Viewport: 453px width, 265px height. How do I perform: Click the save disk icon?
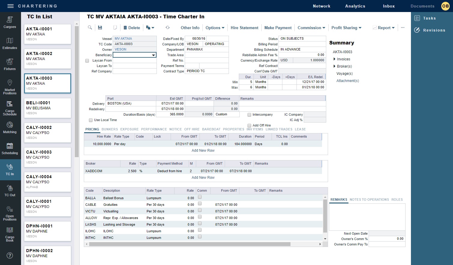pyautogui.click(x=100, y=28)
